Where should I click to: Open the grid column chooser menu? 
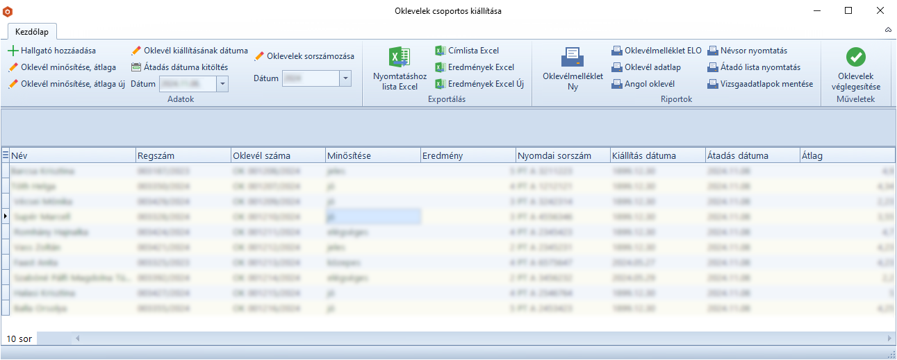[x=6, y=155]
